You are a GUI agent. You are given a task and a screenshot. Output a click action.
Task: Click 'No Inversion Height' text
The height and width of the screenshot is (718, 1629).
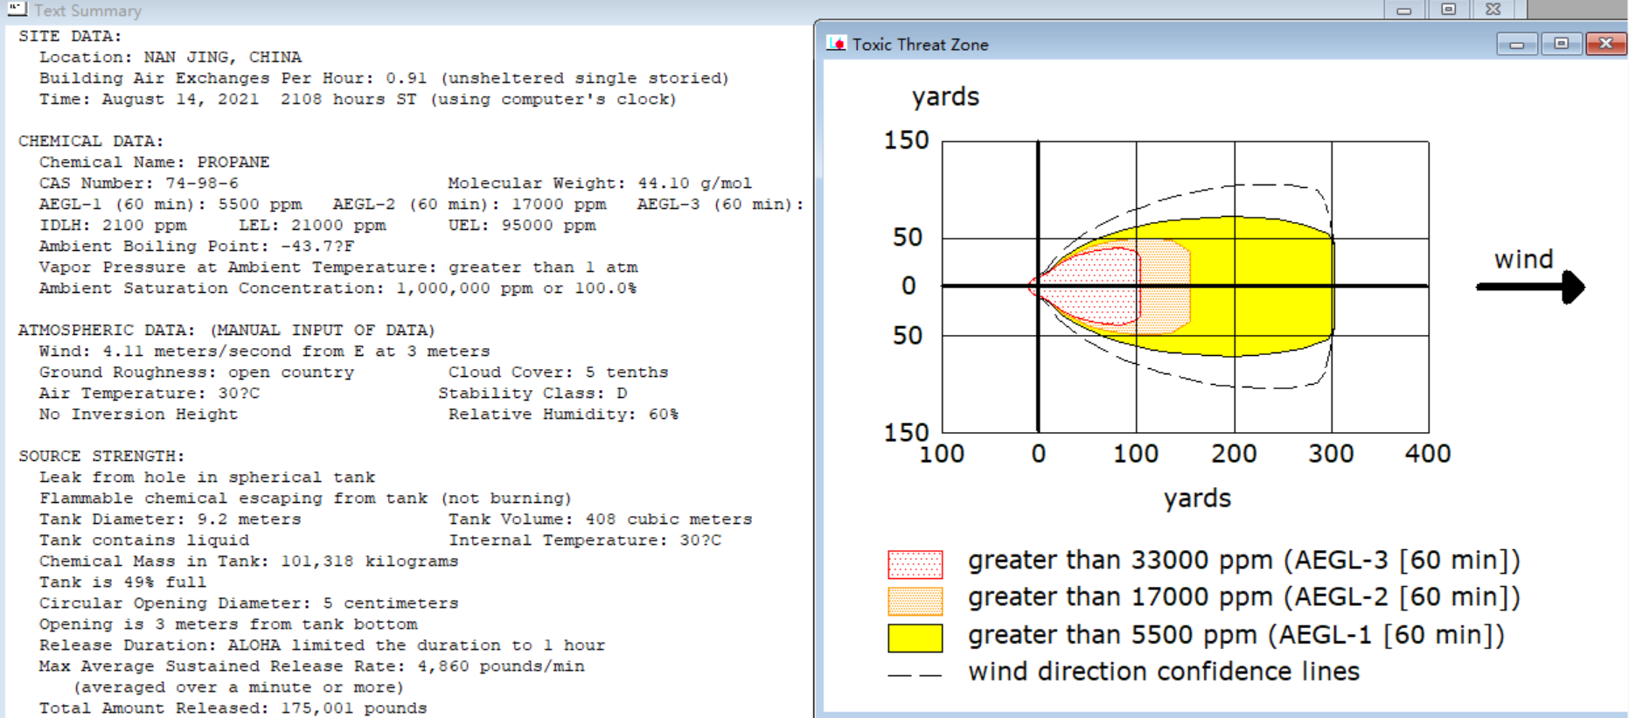(x=138, y=414)
